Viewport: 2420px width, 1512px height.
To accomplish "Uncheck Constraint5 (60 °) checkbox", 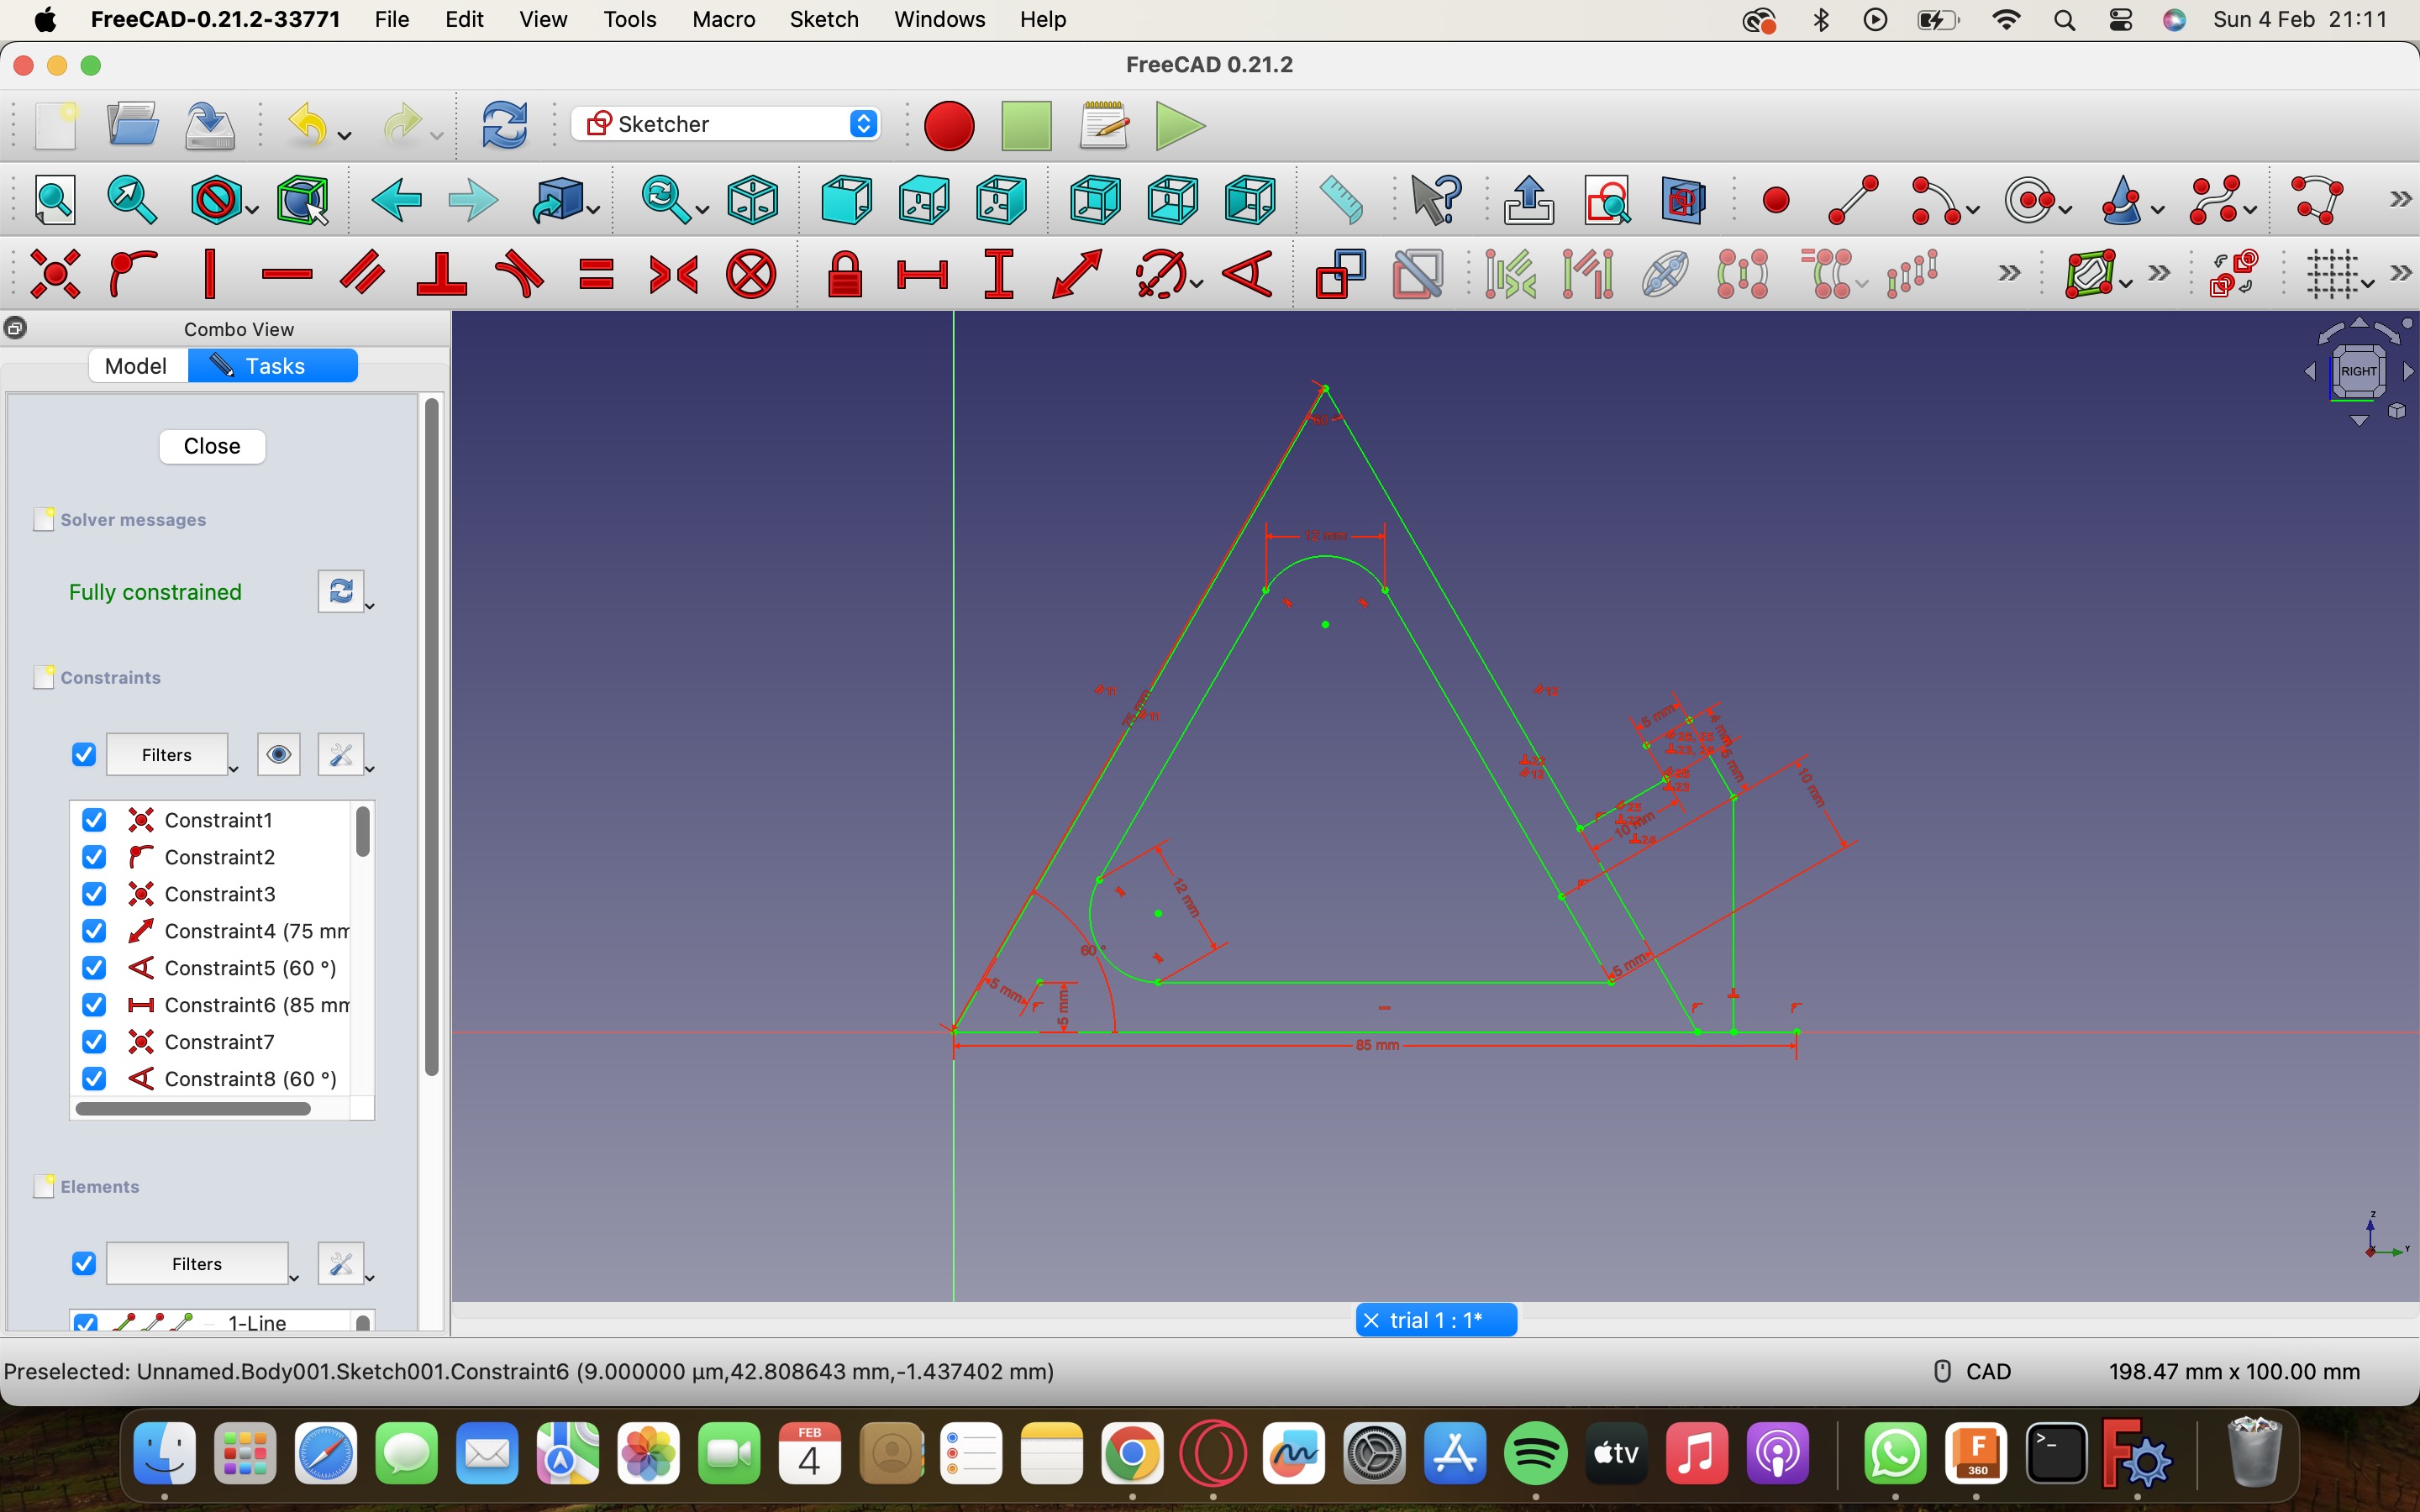I will pos(94,968).
